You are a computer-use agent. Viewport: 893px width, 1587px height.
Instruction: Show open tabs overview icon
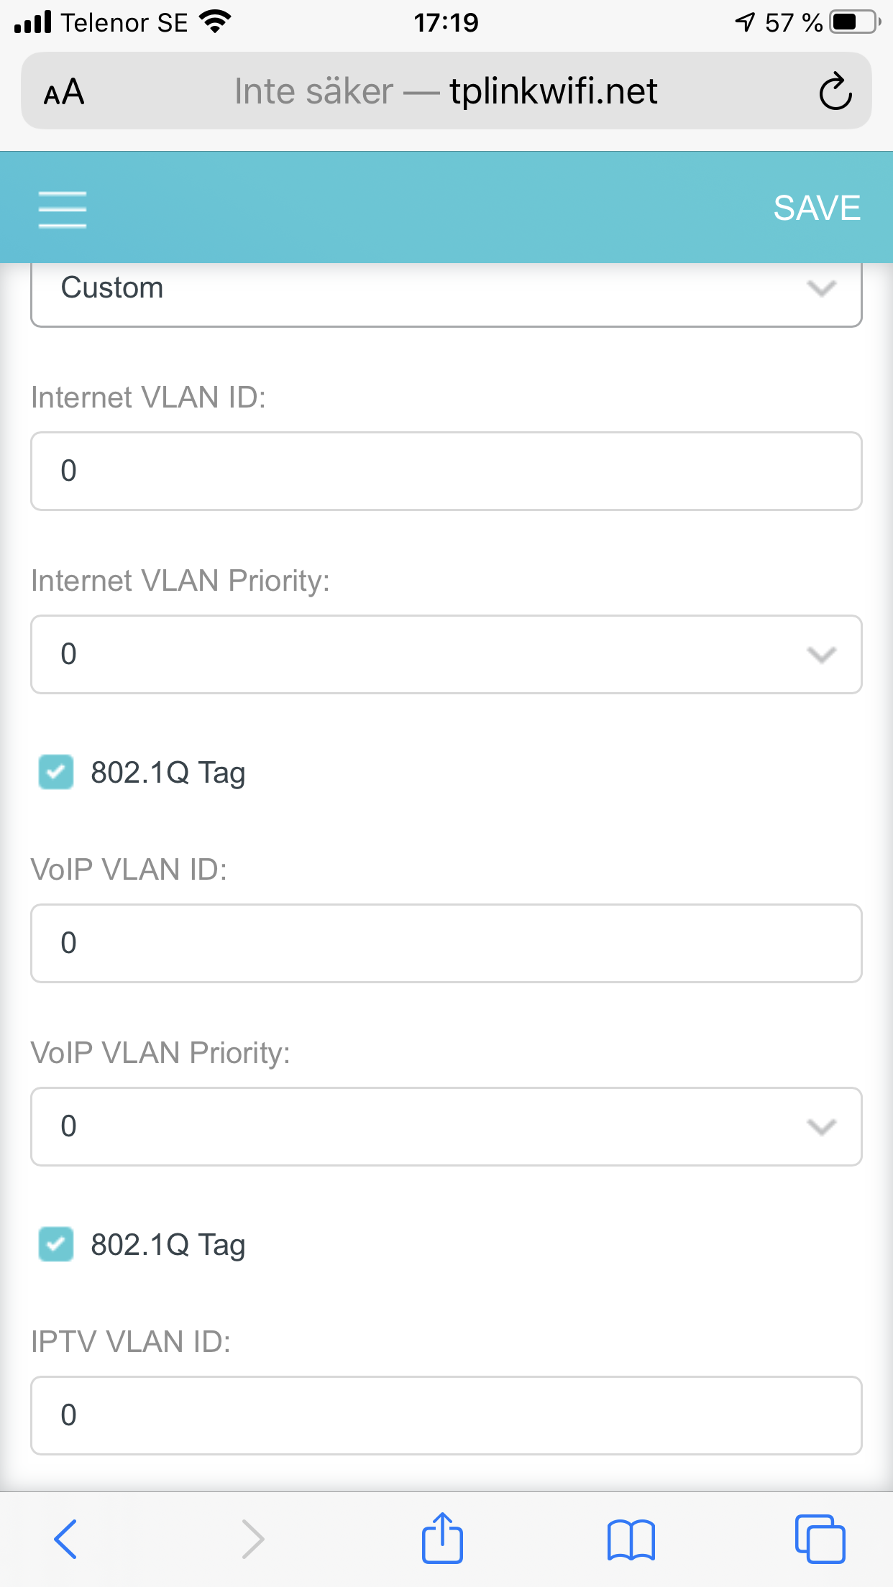click(820, 1539)
